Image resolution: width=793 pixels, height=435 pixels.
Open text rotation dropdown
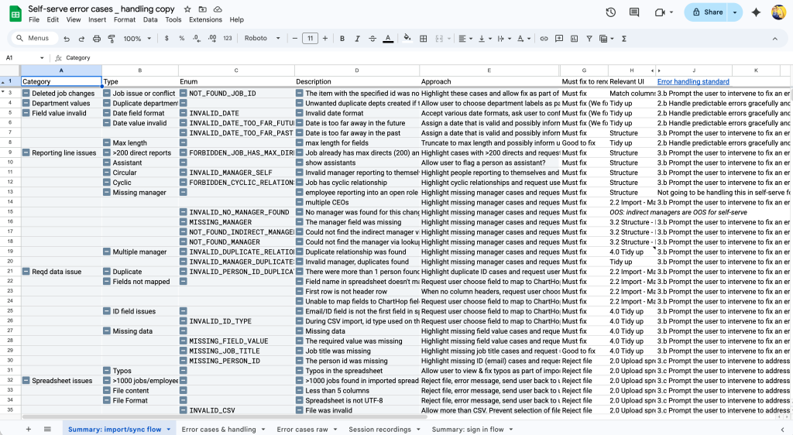point(524,39)
